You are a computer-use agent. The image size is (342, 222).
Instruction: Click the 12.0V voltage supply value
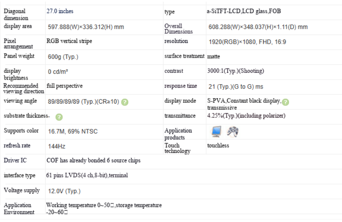[x=65, y=191]
